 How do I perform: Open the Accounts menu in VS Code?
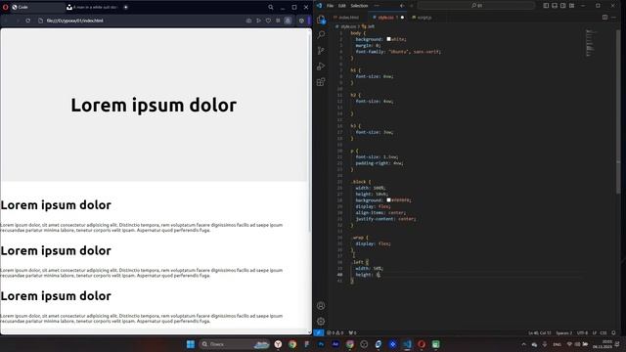pyautogui.click(x=321, y=306)
